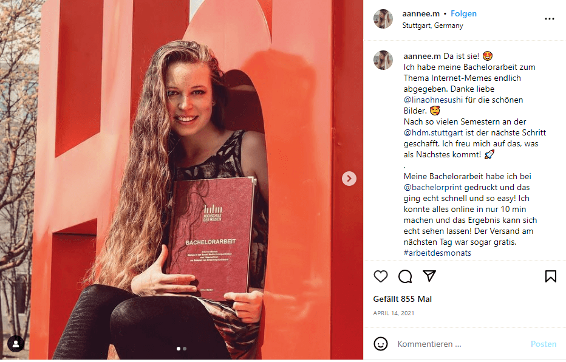Save post with bookmark icon
The width and height of the screenshot is (566, 362).
(x=550, y=276)
